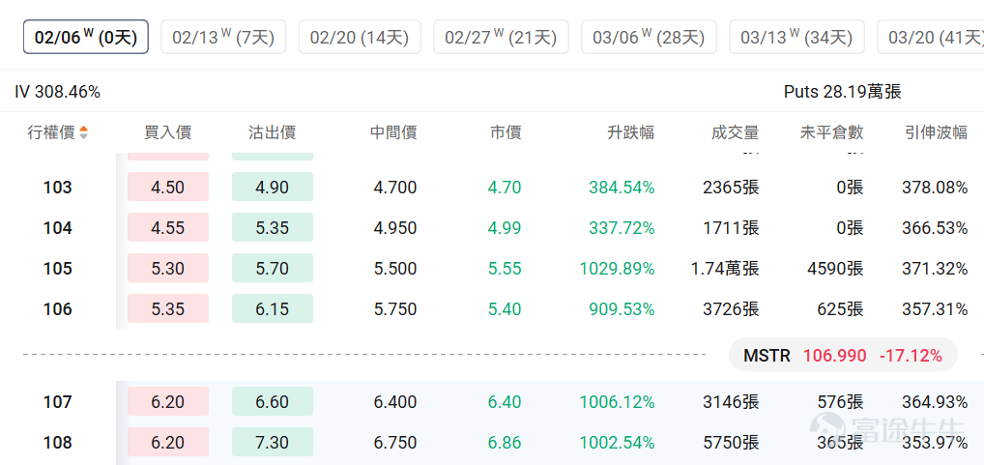Click bid 5.30 in strike 105 row
The height and width of the screenshot is (465, 984).
(168, 269)
